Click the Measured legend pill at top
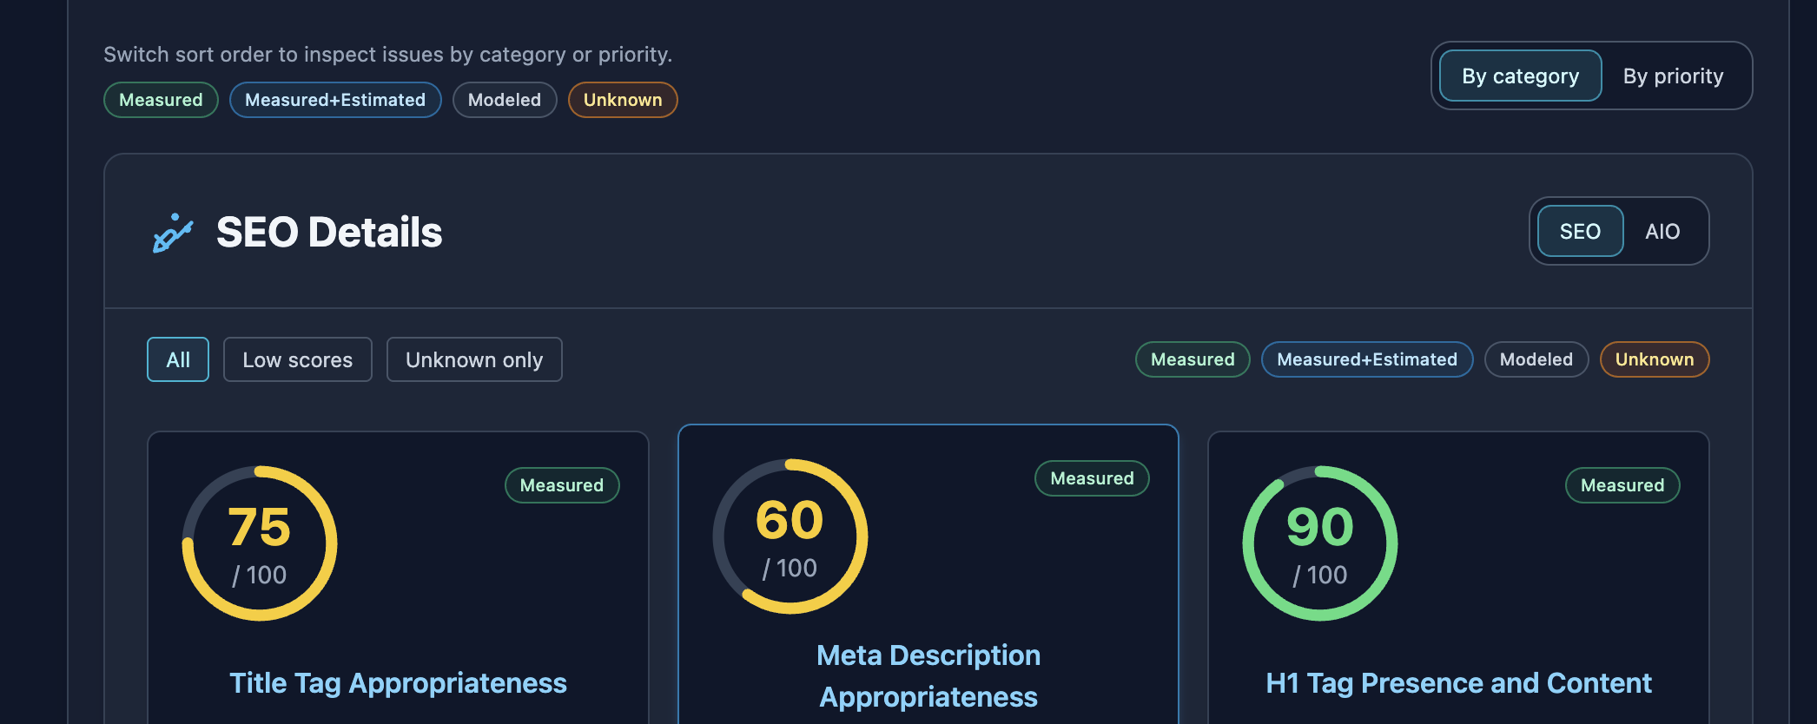Screen dimensions: 1817x724 click(160, 99)
